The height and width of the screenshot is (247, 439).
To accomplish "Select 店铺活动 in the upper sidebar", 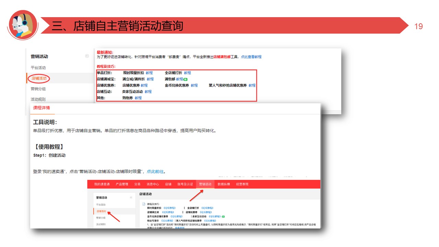I will (39, 78).
